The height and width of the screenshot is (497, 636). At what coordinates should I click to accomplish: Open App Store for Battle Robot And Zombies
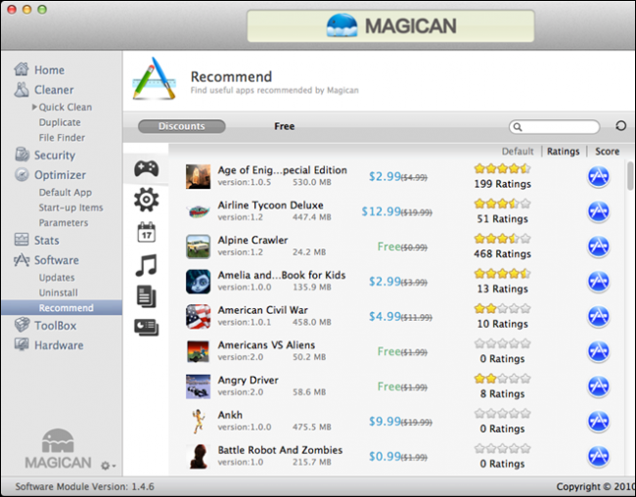tap(598, 456)
